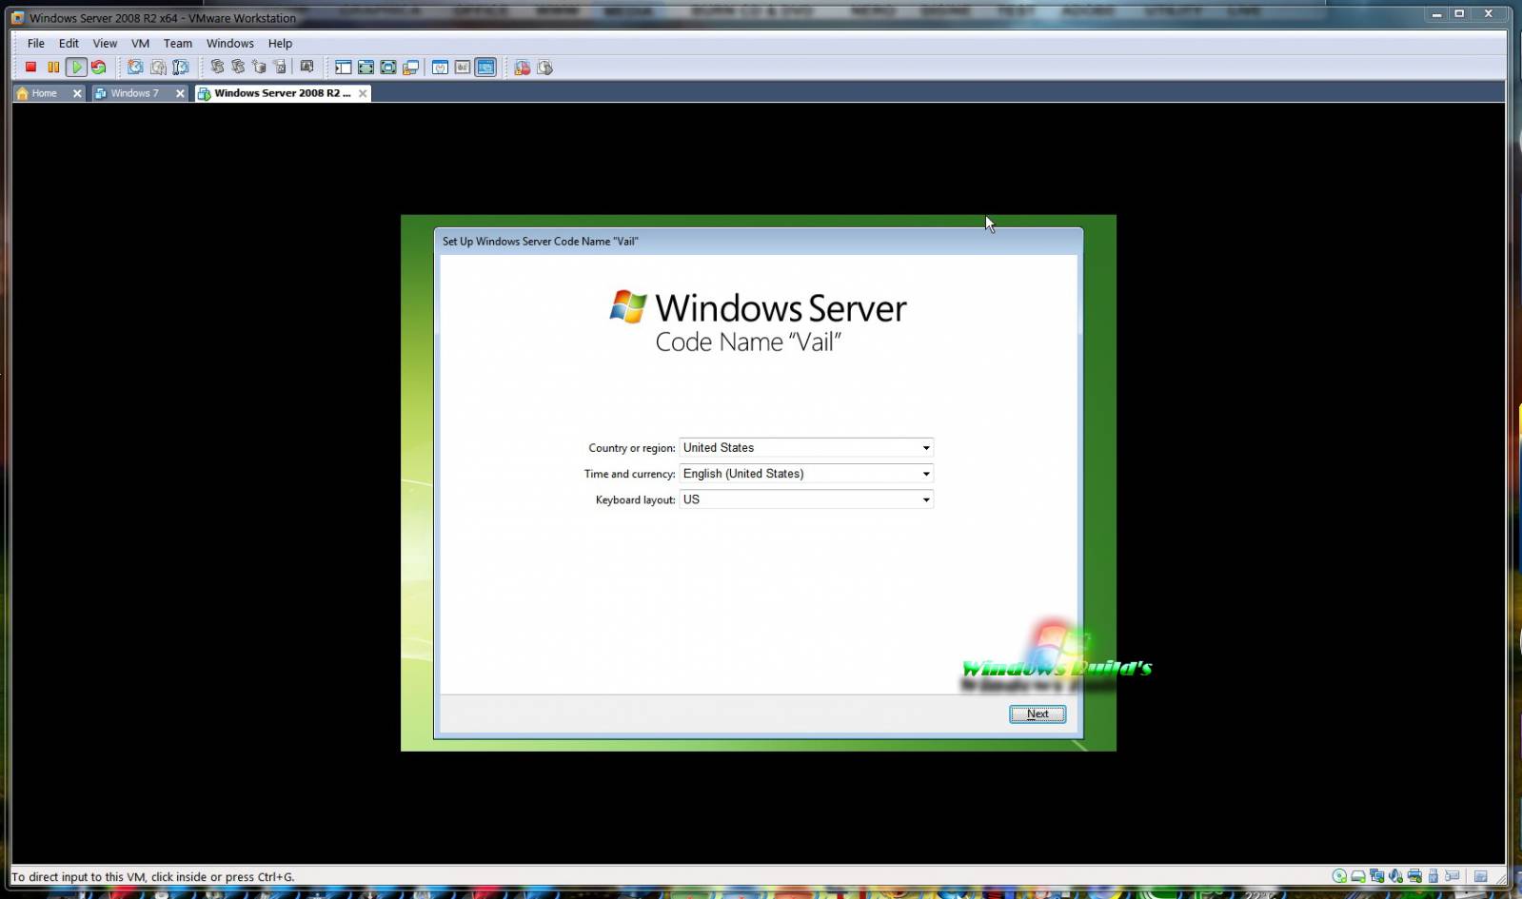1522x899 pixels.
Task: Select the Windows Server 2008 R2 tab
Action: tap(282, 93)
